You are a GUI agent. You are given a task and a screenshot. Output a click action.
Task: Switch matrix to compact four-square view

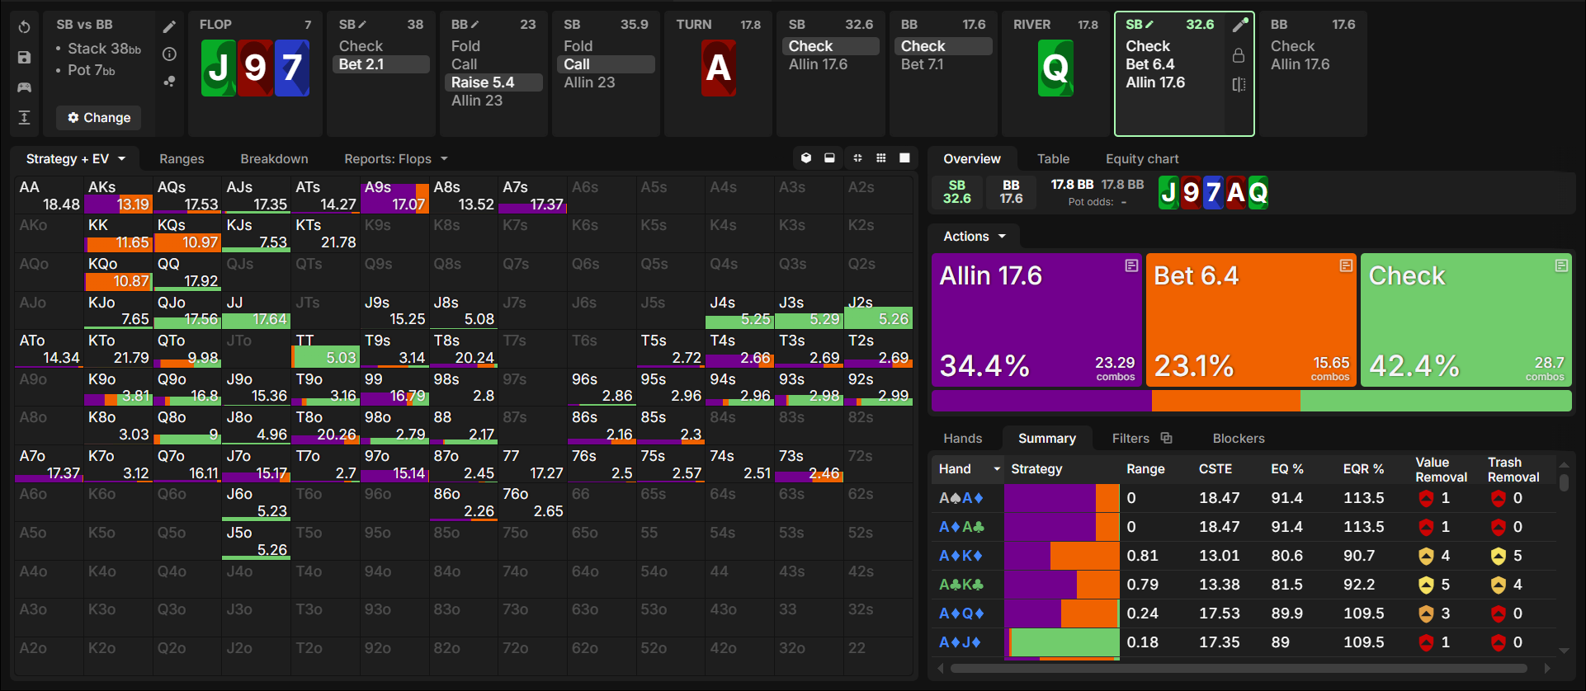pyautogui.click(x=857, y=158)
